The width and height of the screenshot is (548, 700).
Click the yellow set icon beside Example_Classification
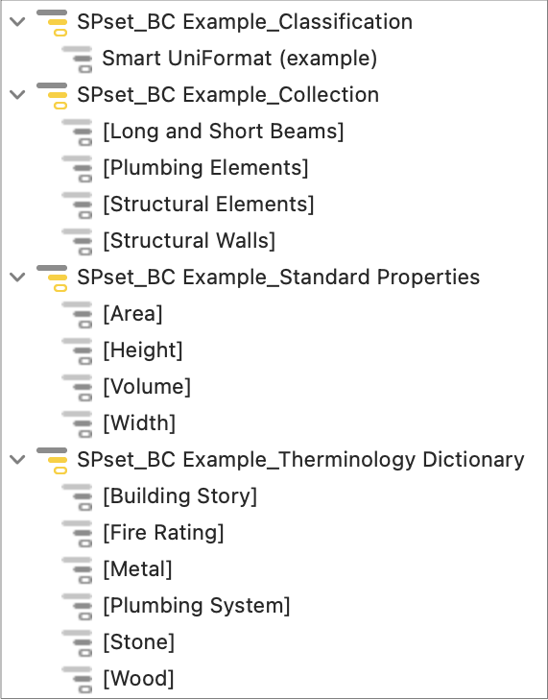(52, 22)
